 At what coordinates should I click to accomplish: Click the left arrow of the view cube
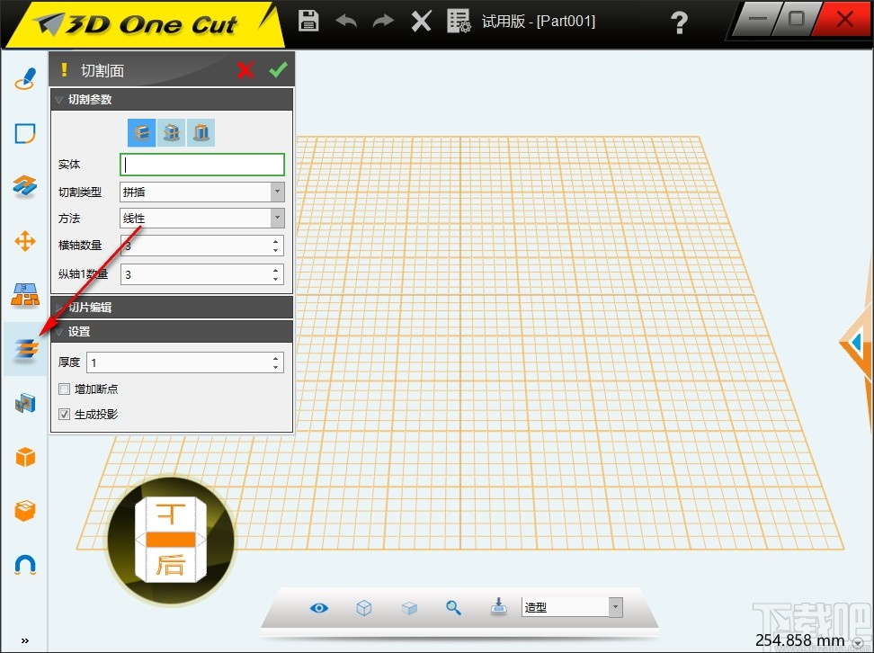140,540
